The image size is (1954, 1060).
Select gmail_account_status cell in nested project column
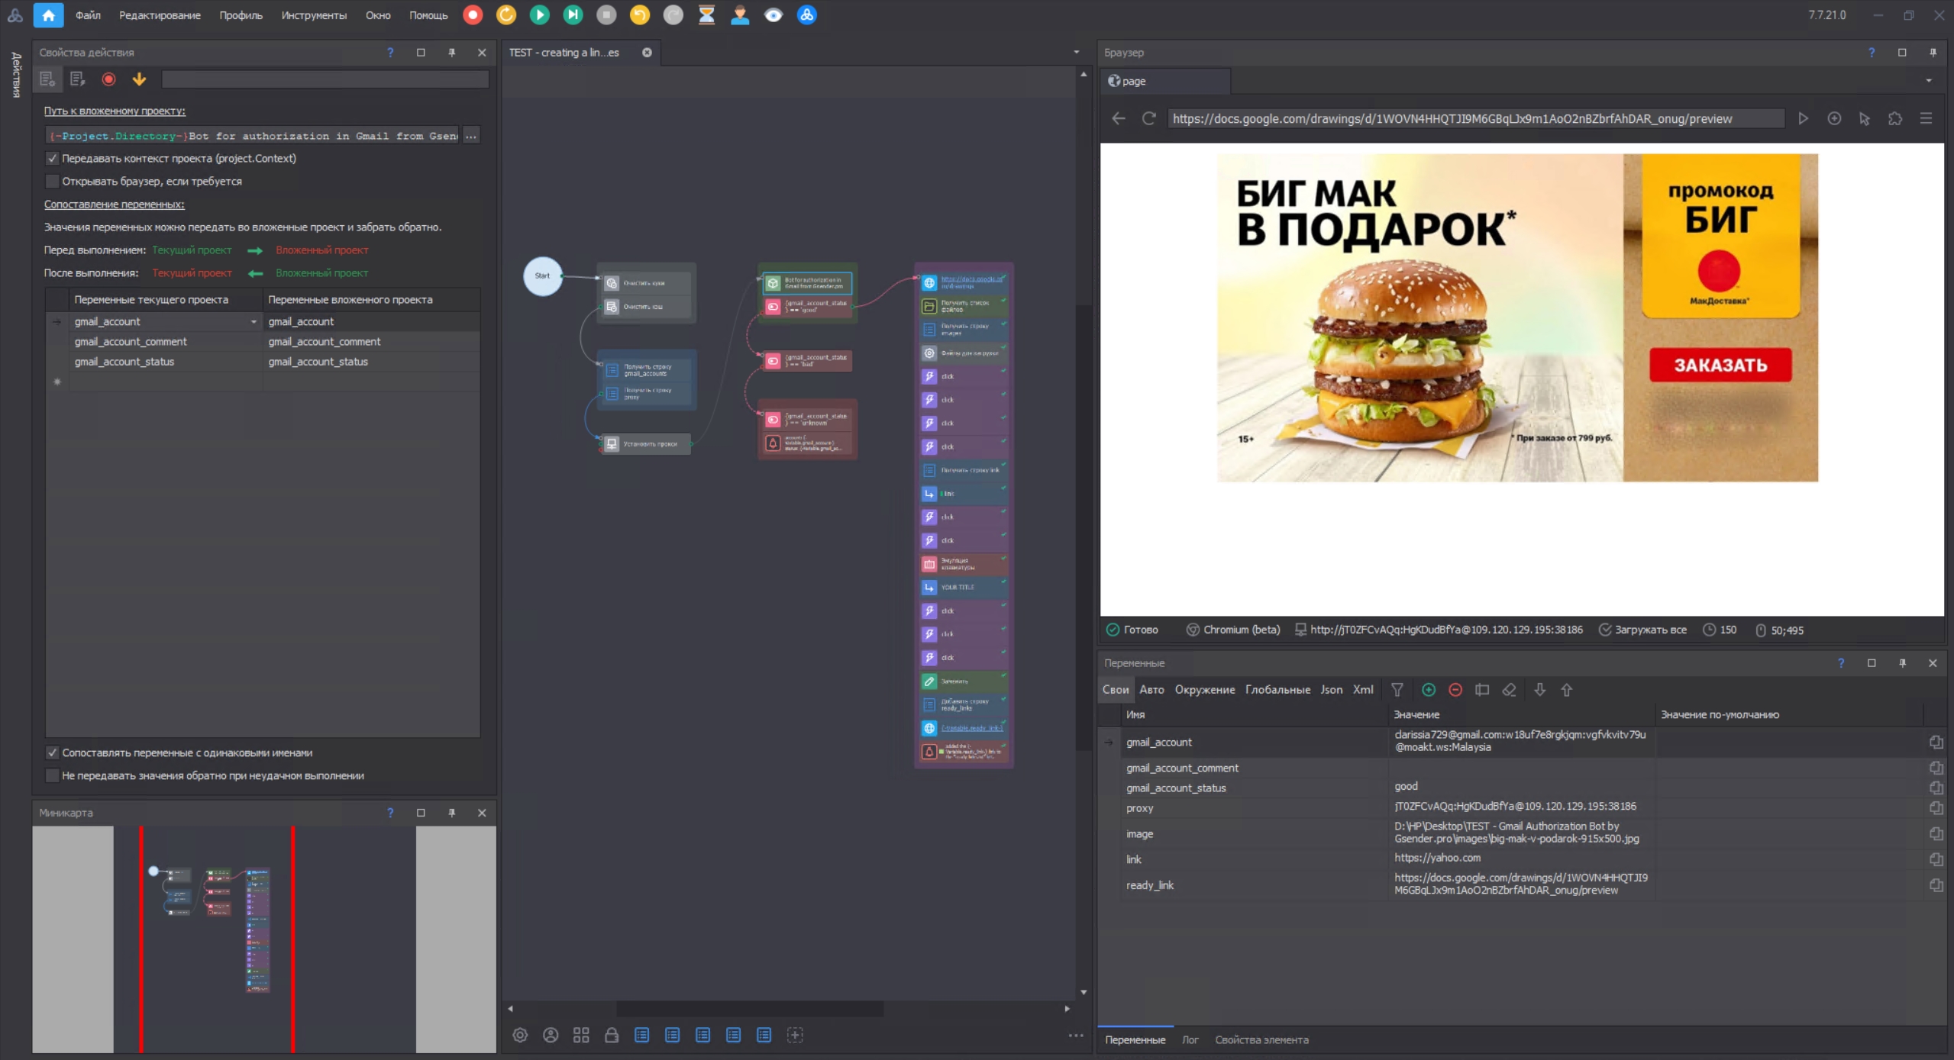(371, 362)
